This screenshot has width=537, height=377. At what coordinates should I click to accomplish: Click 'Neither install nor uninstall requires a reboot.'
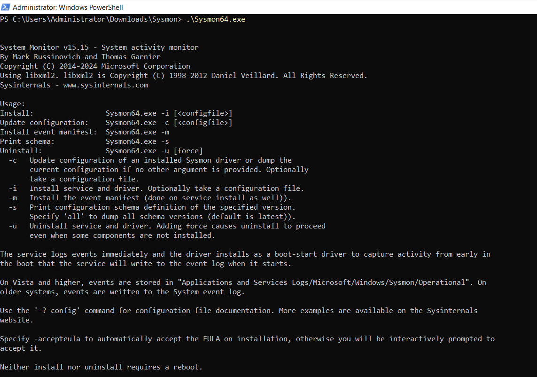[101, 367]
